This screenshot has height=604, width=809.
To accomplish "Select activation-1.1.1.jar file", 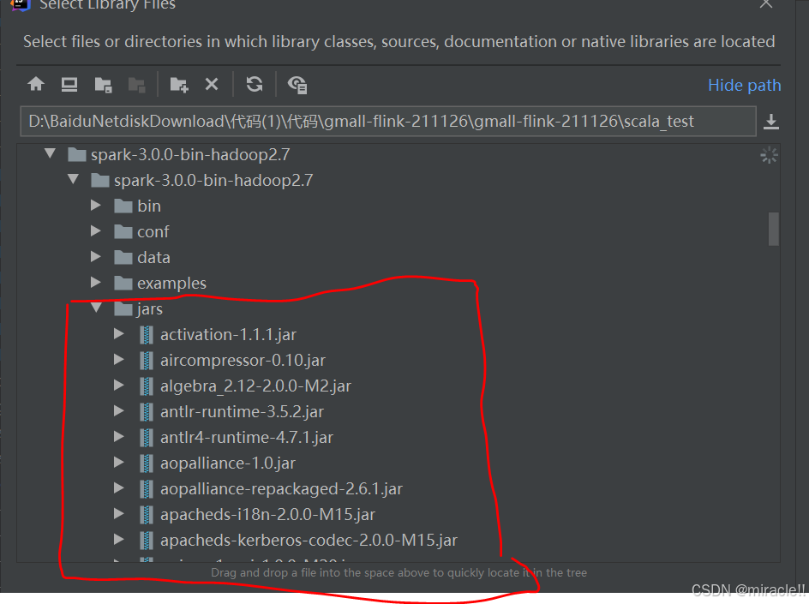I will (x=219, y=335).
